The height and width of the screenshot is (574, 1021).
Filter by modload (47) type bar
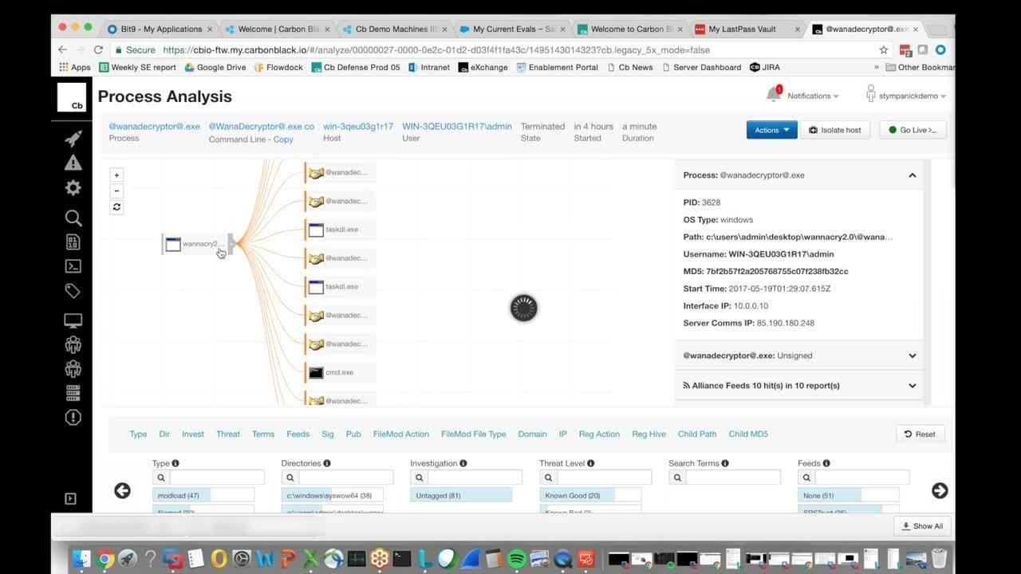click(x=203, y=495)
